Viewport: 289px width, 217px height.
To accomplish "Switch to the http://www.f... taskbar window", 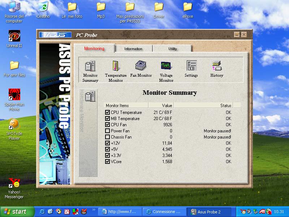I will pos(120,212).
